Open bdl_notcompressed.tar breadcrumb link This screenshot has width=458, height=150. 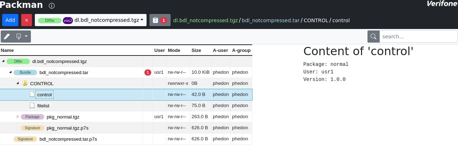click(x=270, y=20)
